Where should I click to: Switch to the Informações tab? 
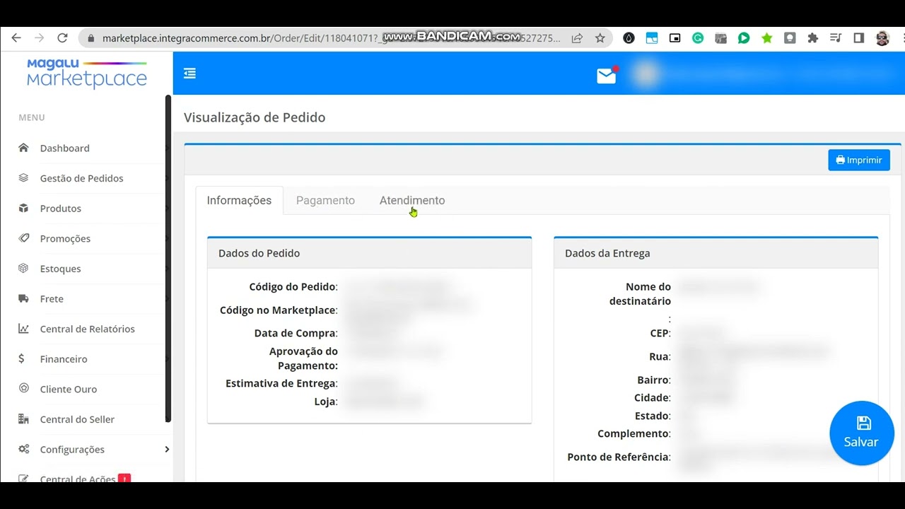point(239,200)
